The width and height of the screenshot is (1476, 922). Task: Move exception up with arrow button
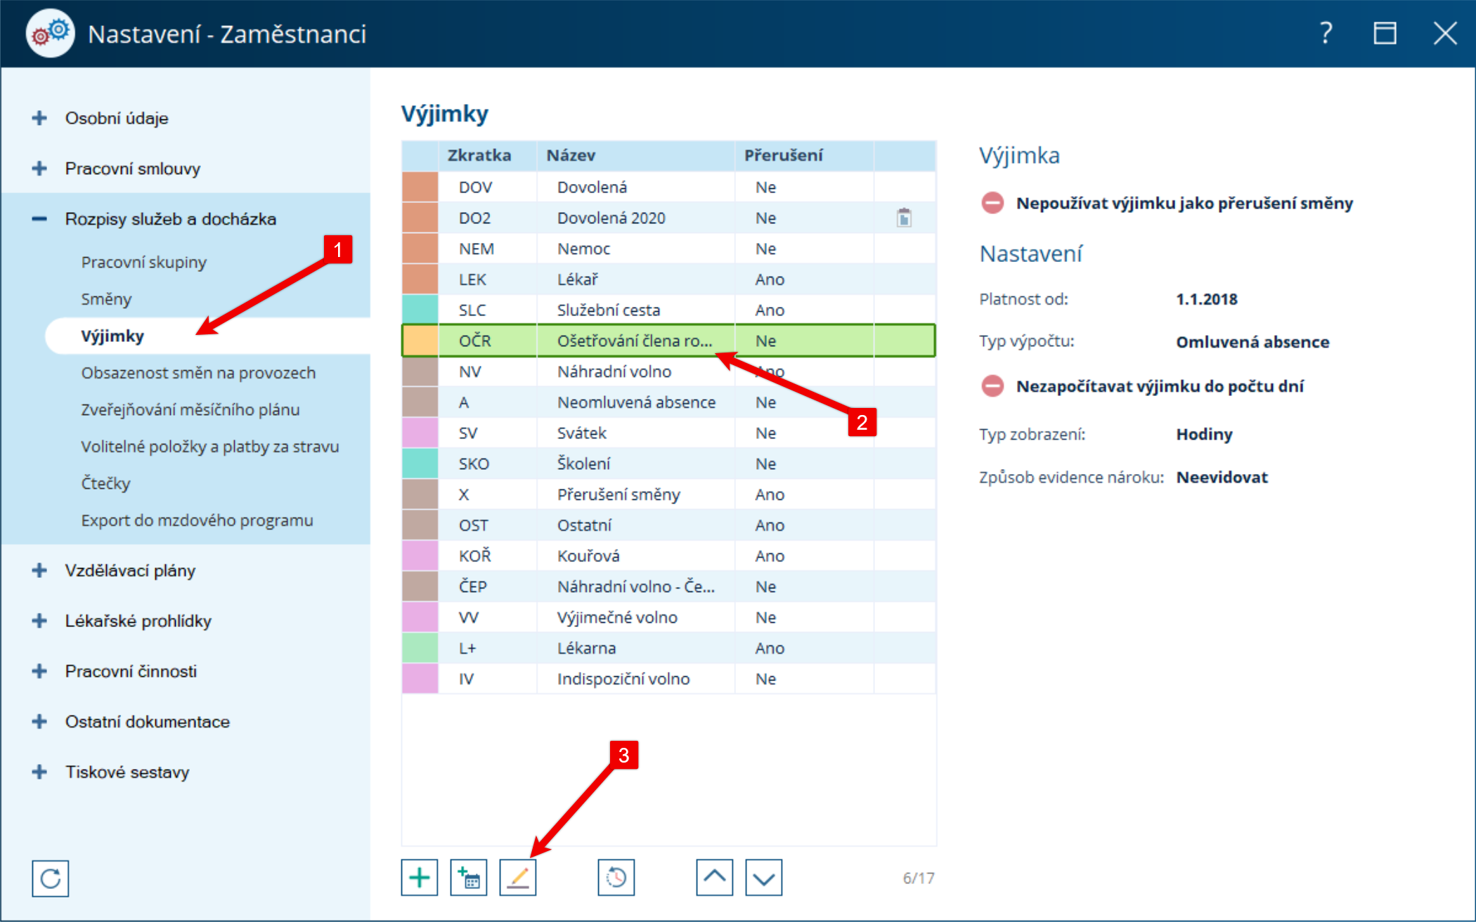tap(714, 878)
